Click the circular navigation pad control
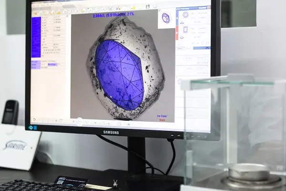Viewport: 286px width, 191px height. (79, 121)
